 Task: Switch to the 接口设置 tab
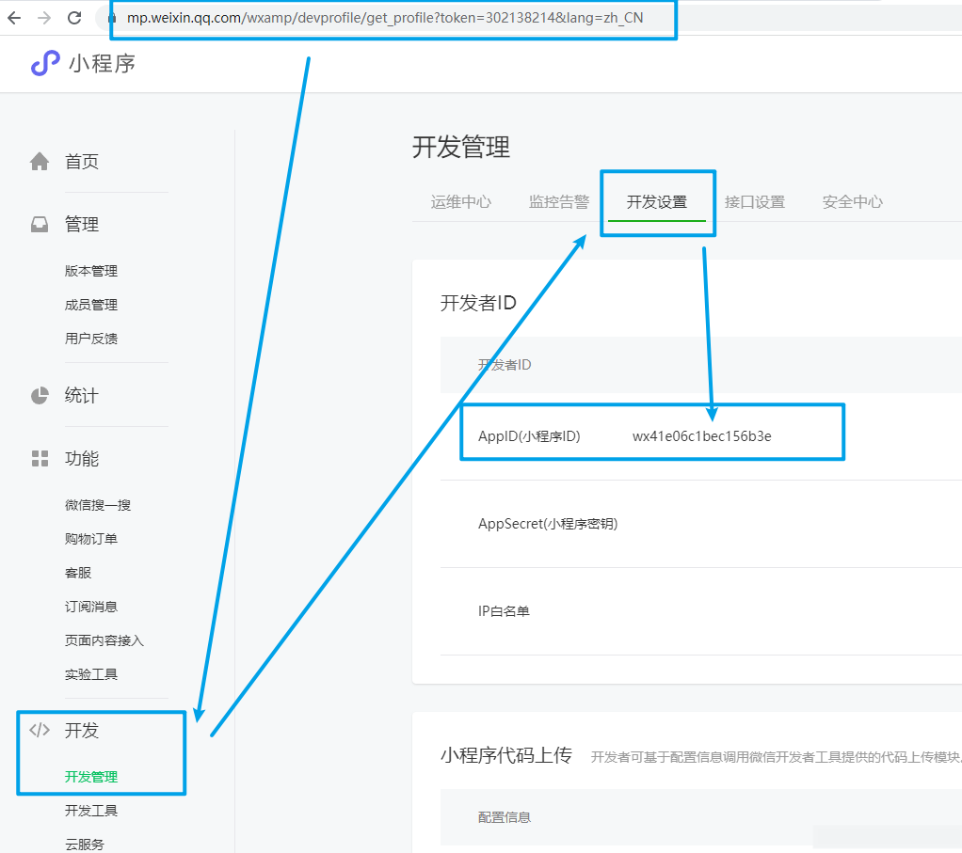755,201
